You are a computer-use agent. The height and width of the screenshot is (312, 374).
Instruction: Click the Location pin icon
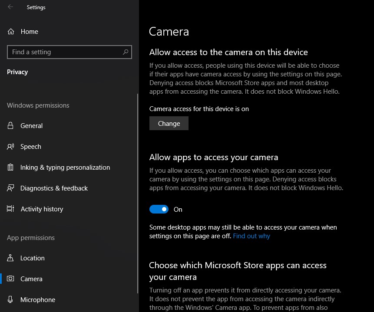click(10, 258)
